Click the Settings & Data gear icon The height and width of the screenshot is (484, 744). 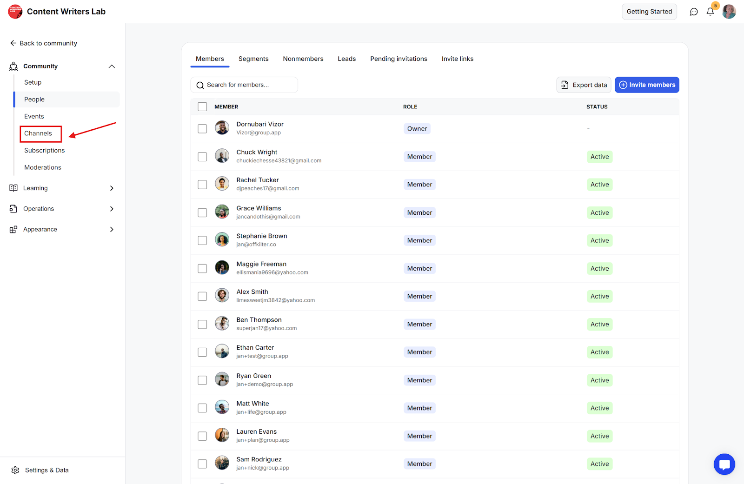[15, 470]
